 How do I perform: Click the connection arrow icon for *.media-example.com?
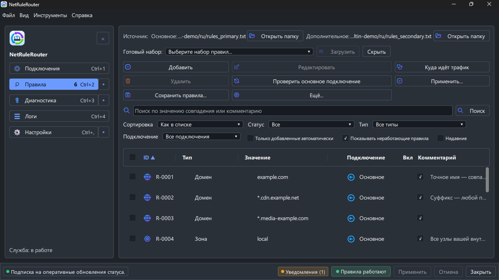click(351, 218)
